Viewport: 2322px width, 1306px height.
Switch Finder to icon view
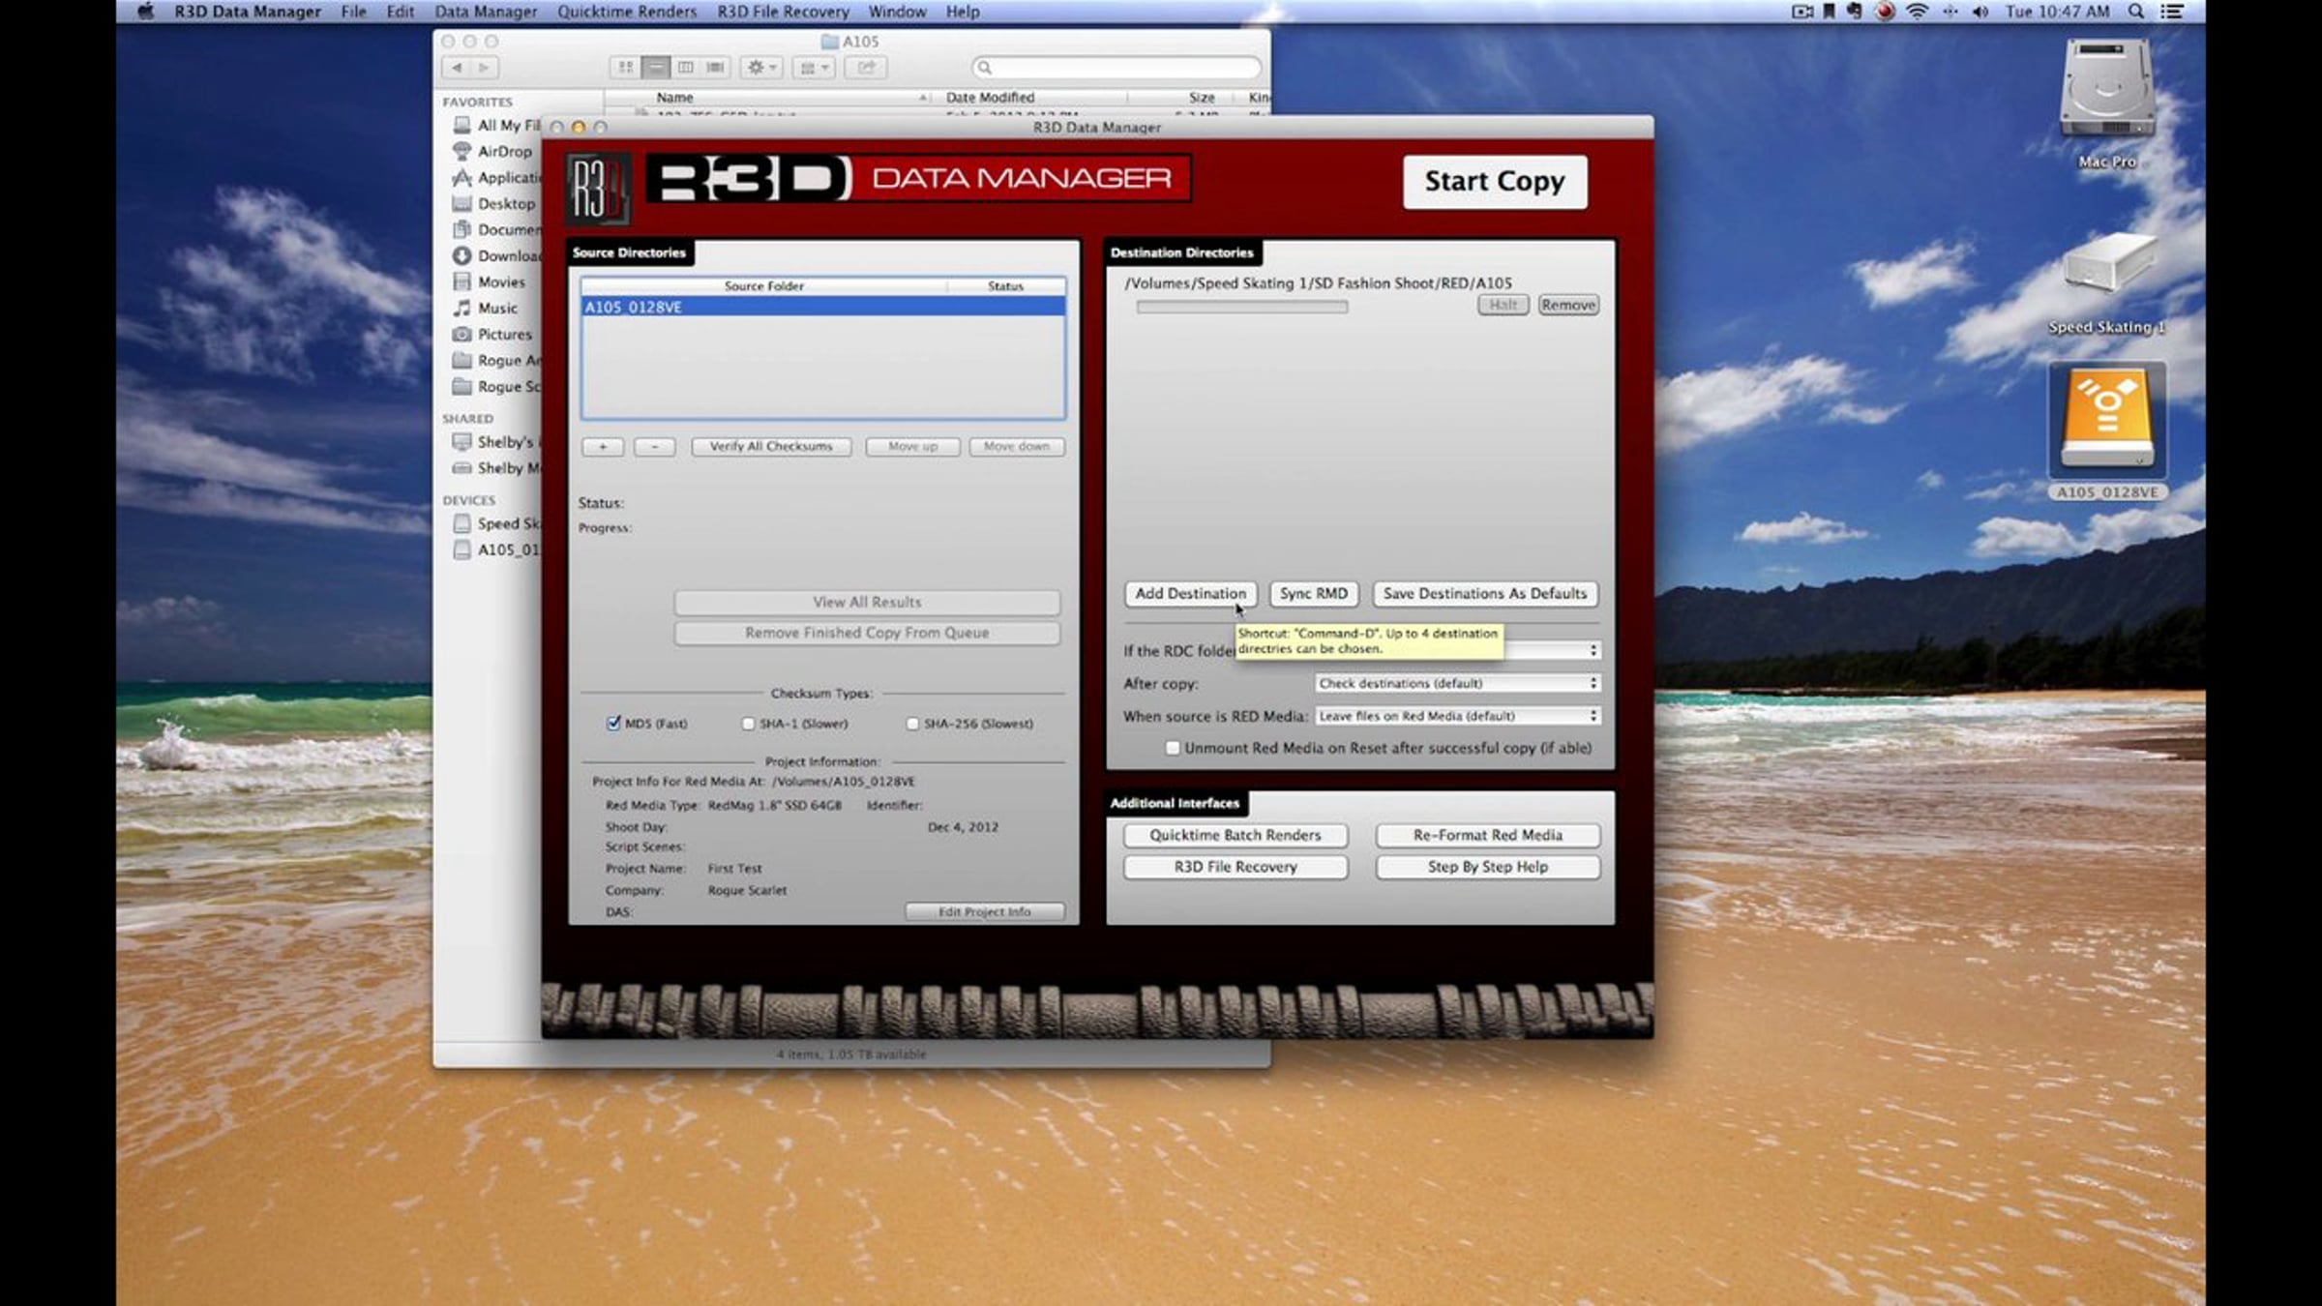(626, 68)
